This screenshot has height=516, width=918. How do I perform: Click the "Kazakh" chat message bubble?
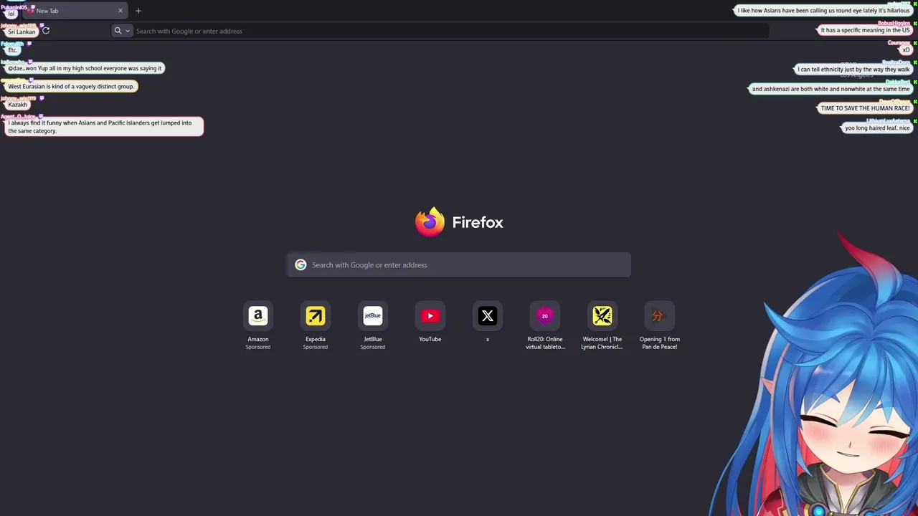pyautogui.click(x=17, y=105)
